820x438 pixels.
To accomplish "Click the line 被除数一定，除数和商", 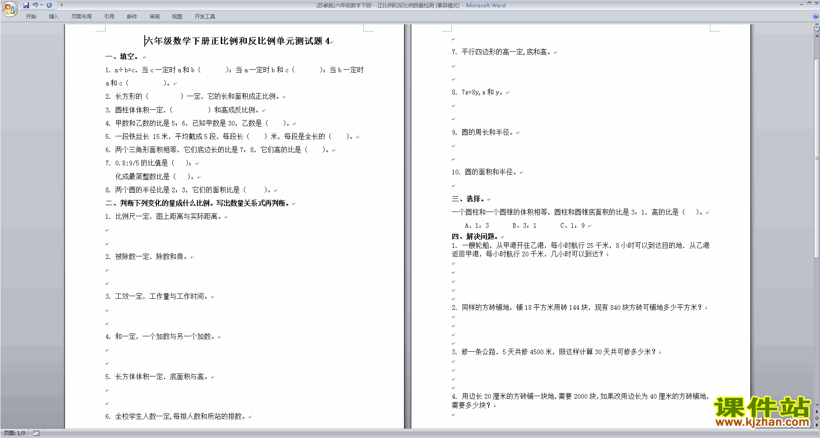I will pos(146,256).
